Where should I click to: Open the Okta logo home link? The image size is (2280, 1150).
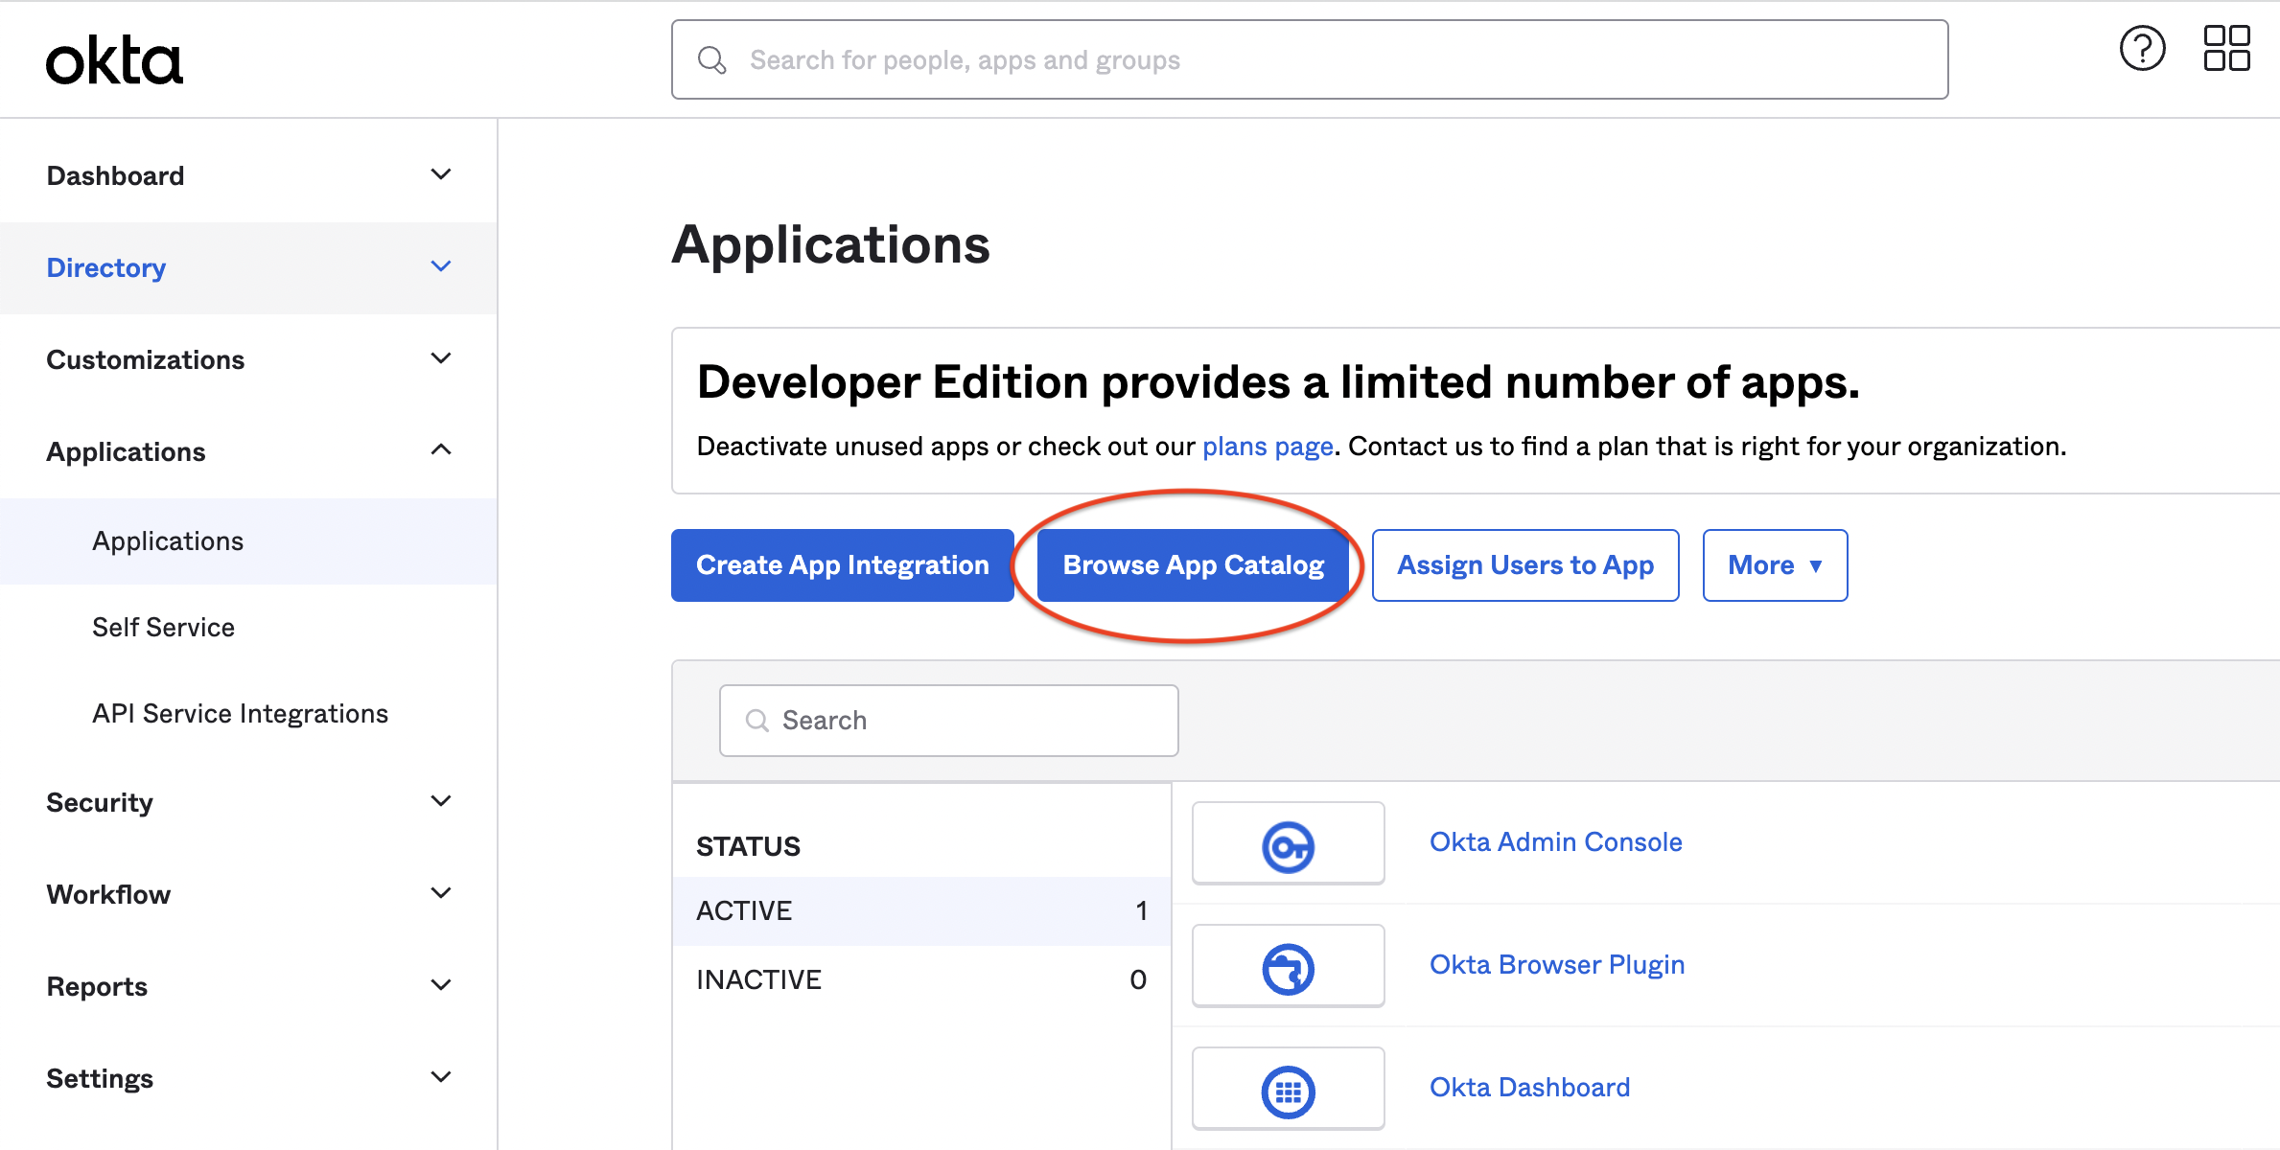point(114,61)
